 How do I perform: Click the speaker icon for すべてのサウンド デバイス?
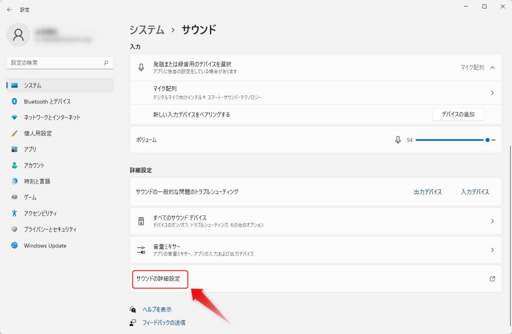(x=141, y=221)
